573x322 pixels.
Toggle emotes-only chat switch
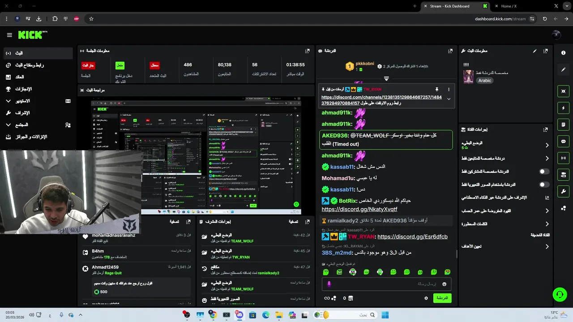click(544, 184)
